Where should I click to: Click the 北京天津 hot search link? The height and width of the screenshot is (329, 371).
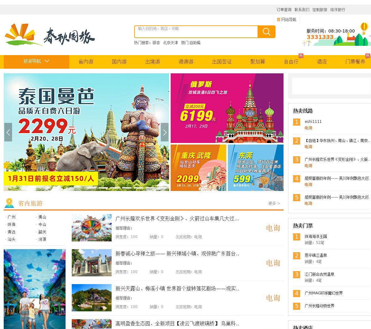coord(170,43)
